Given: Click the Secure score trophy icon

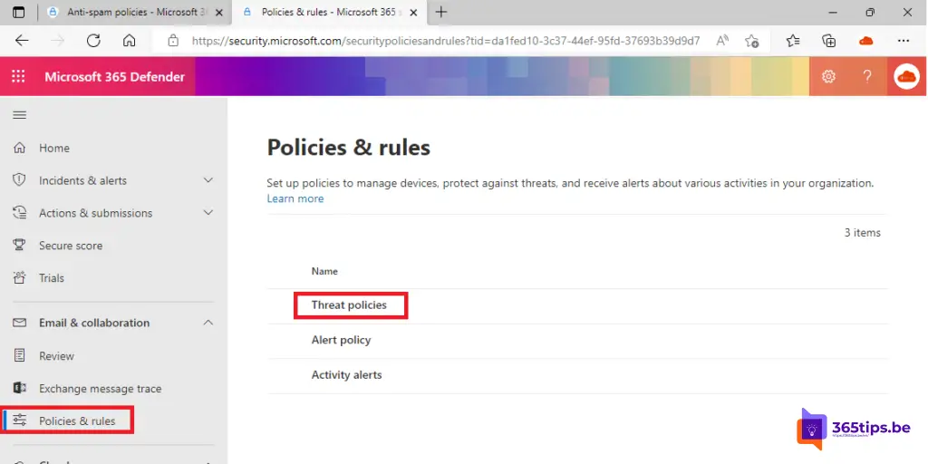Looking at the screenshot, I should tap(20, 246).
